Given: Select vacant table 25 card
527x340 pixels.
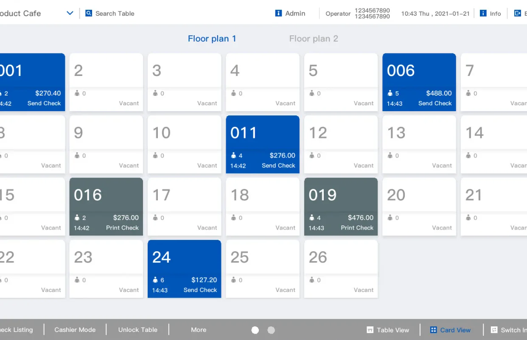Looking at the screenshot, I should (x=263, y=269).
